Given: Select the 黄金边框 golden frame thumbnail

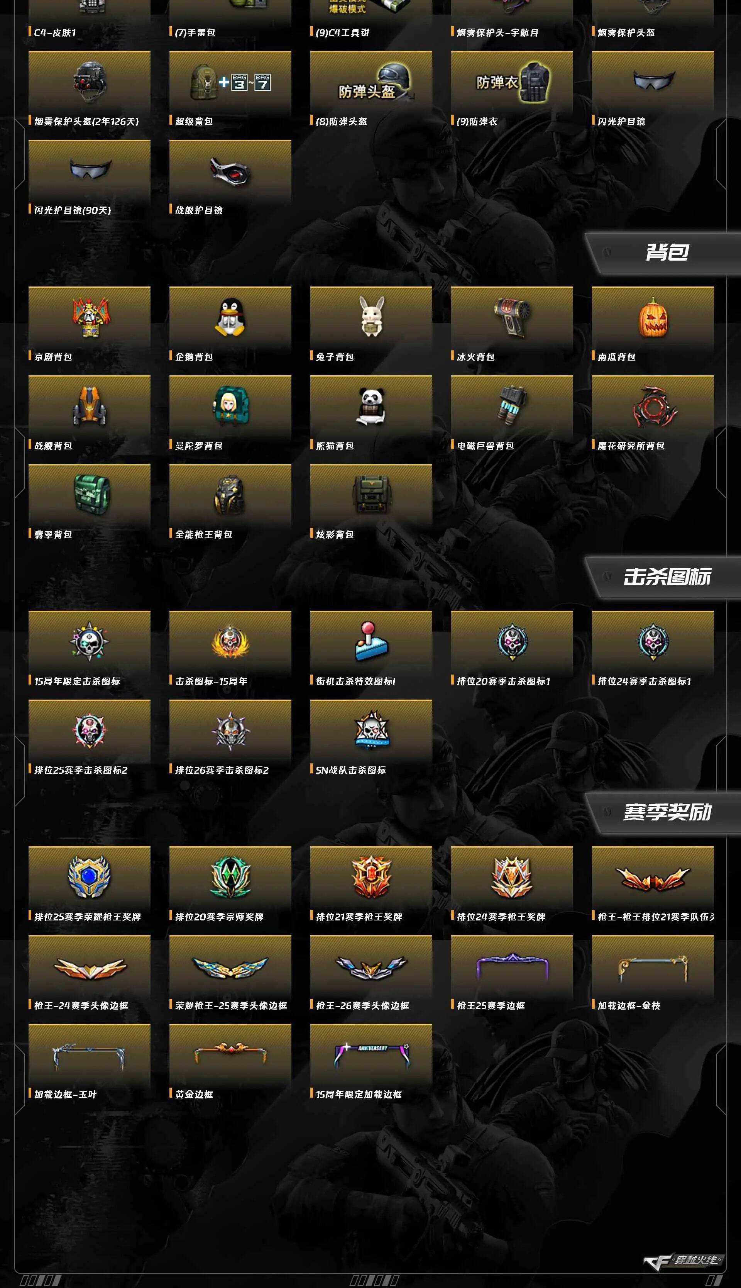Looking at the screenshot, I should 230,1062.
